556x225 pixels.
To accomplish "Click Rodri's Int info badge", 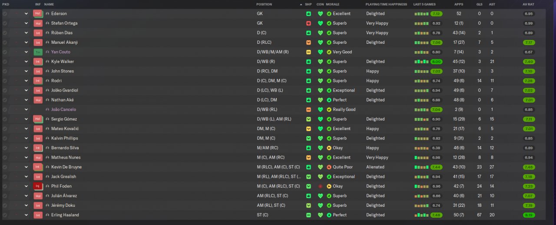I will pos(38,81).
